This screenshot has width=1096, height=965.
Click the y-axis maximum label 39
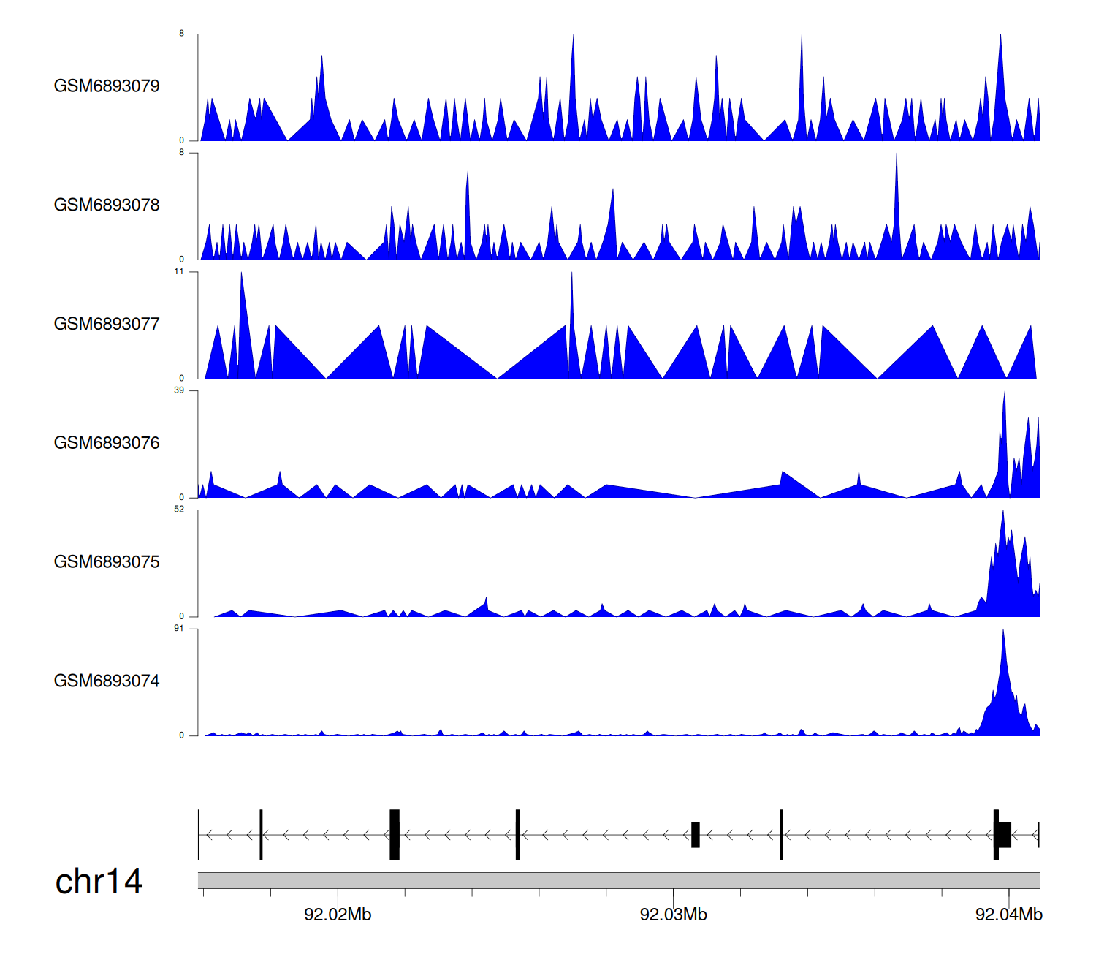pyautogui.click(x=179, y=390)
